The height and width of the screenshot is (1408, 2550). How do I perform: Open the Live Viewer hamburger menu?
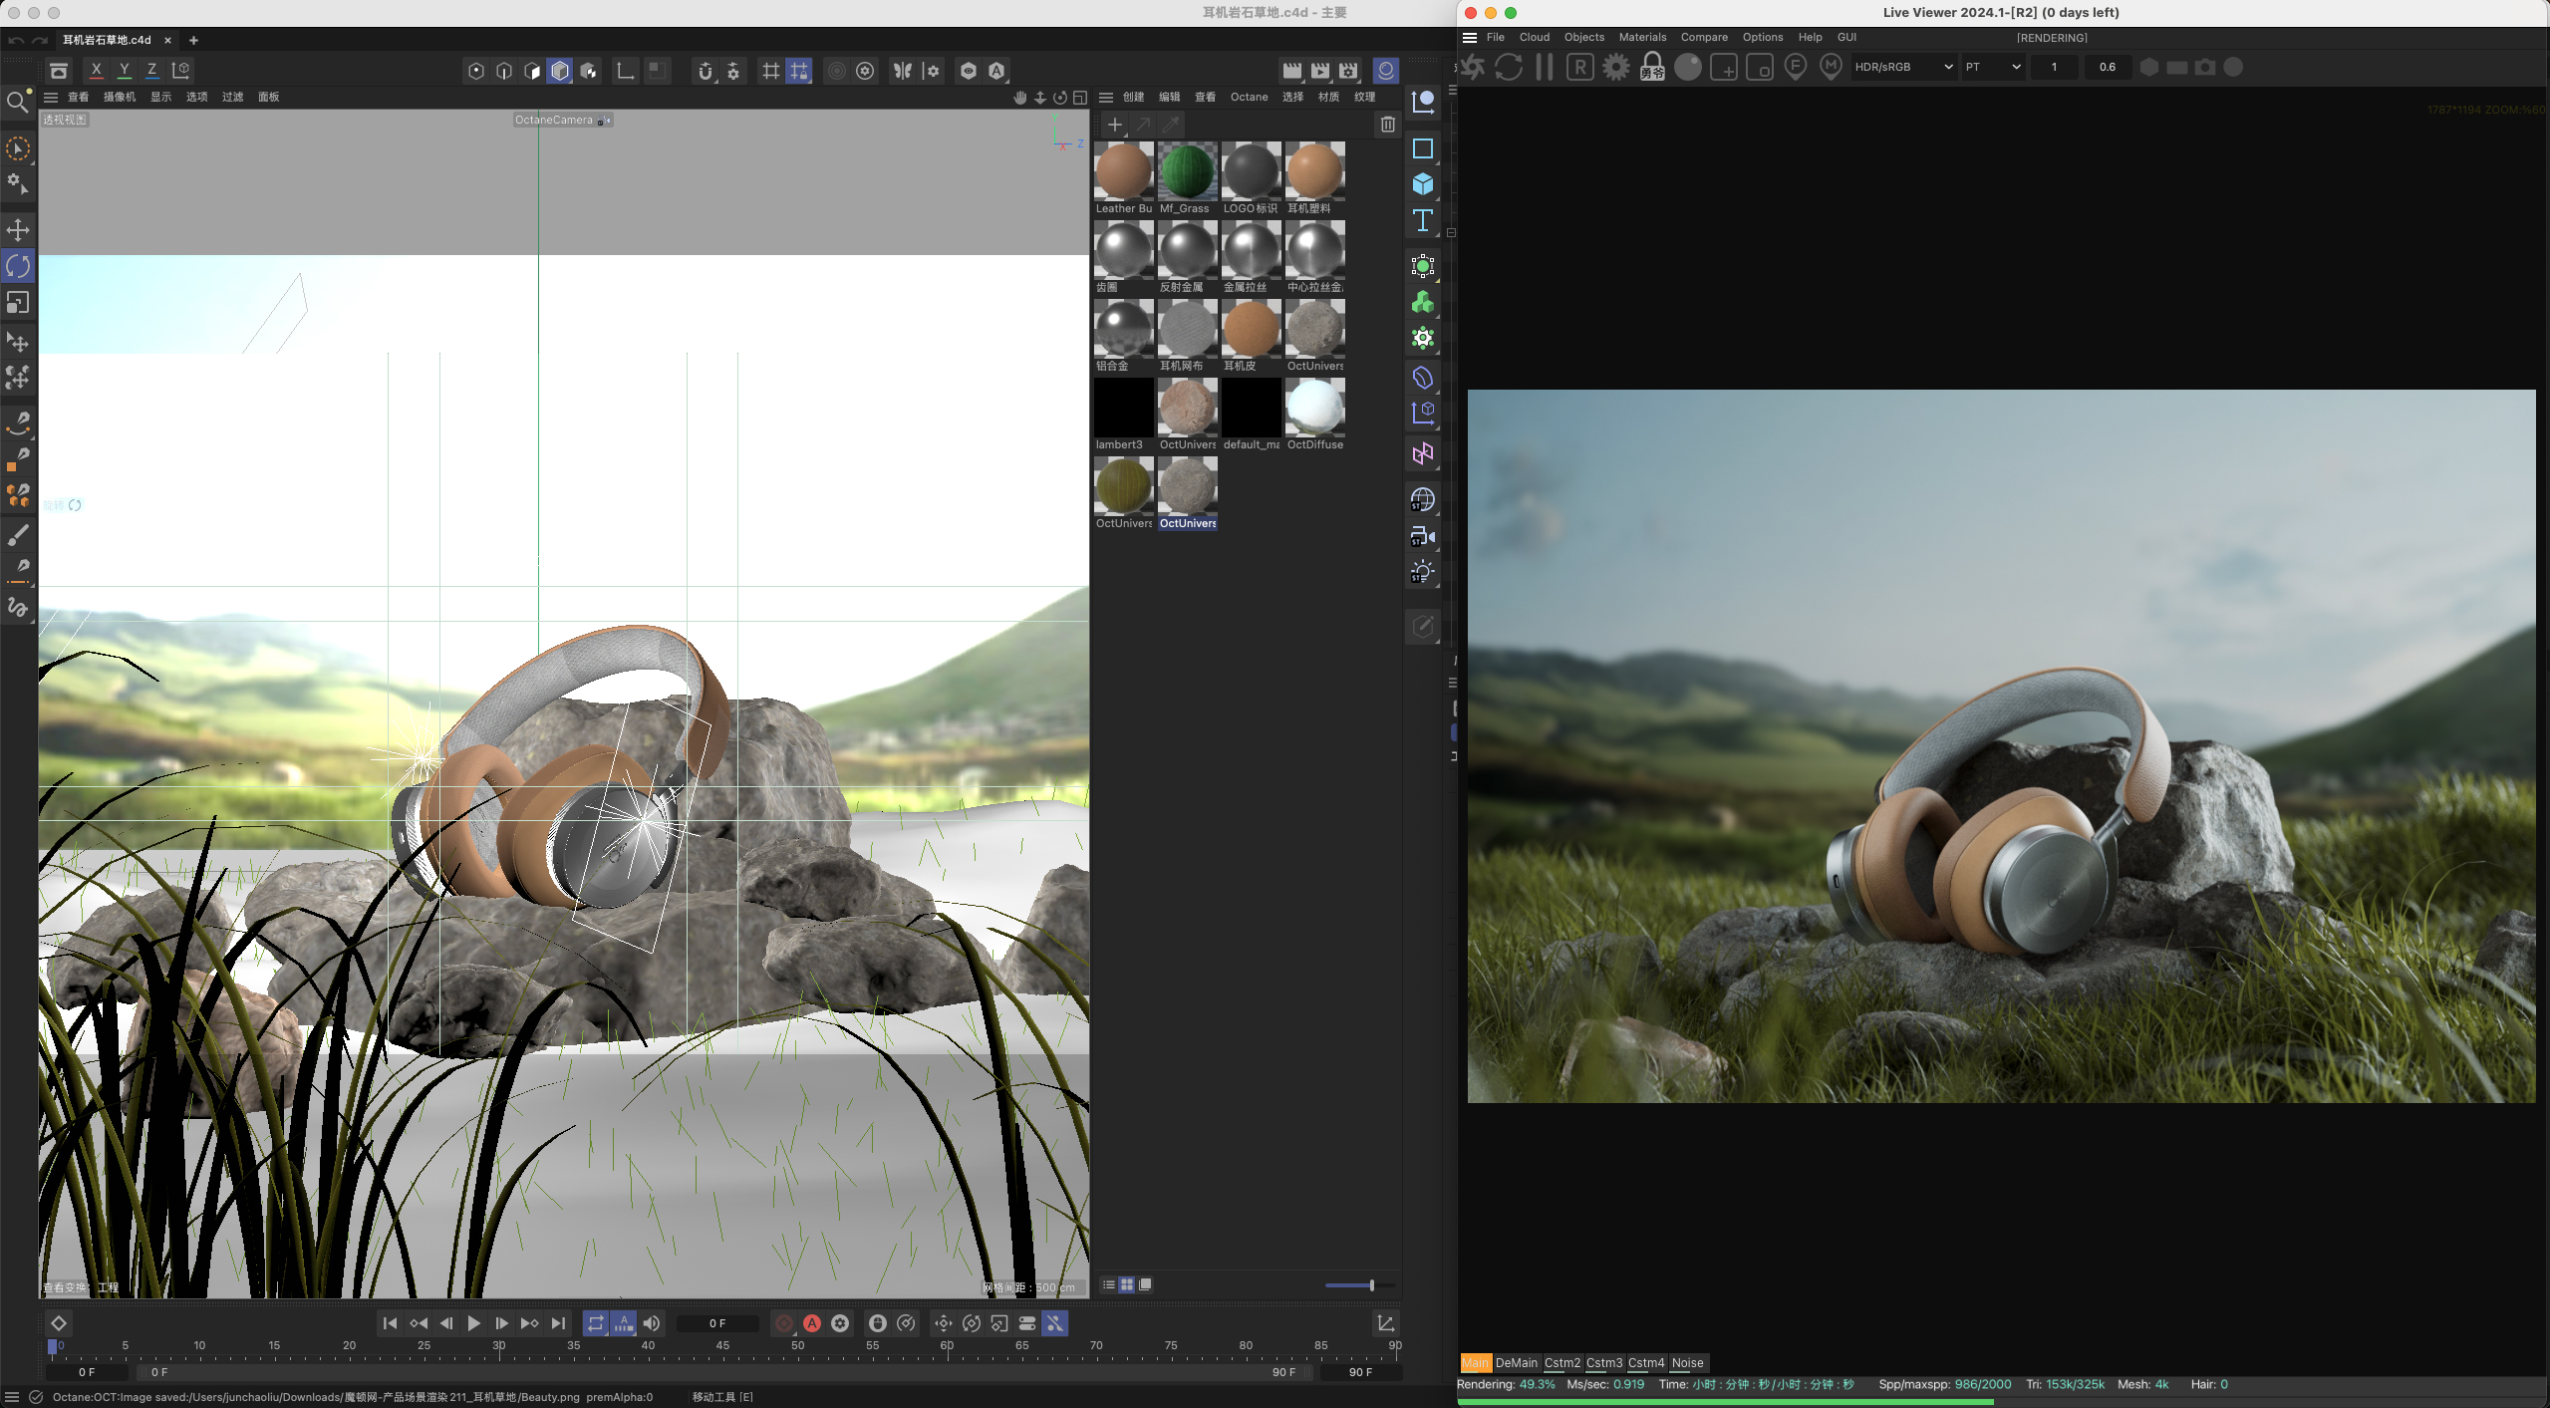(x=1470, y=38)
